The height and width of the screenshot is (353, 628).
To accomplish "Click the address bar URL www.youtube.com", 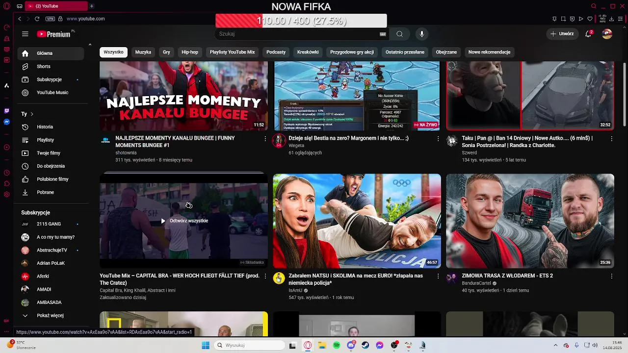I will click(85, 19).
